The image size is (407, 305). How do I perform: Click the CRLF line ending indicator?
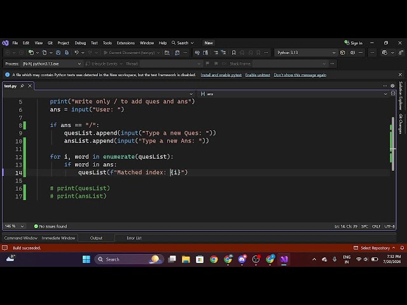pos(376,226)
